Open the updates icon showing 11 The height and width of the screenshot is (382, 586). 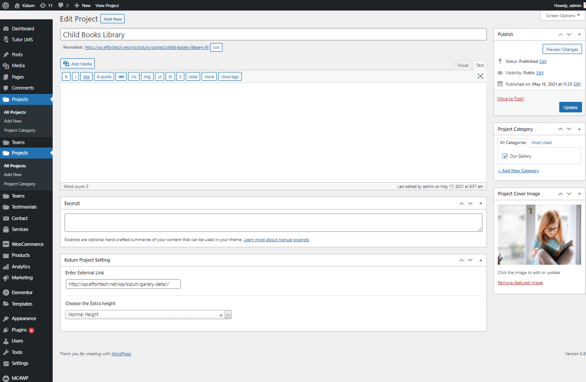[45, 5]
